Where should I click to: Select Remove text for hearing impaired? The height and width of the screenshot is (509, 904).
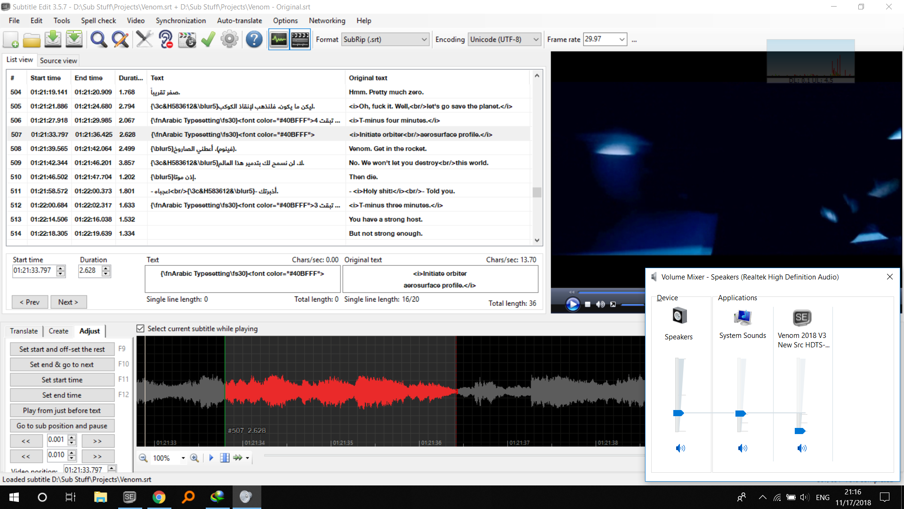(x=165, y=40)
